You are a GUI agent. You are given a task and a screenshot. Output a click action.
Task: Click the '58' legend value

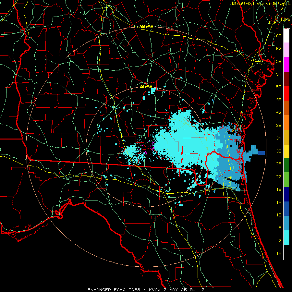(279, 61)
